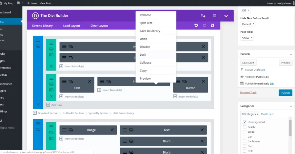Click the blue Publish button

tap(285, 92)
